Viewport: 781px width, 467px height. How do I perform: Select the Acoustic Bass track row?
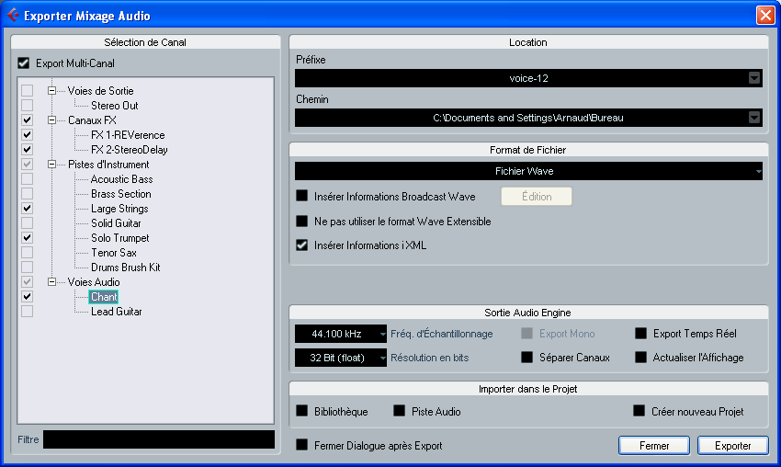121,179
